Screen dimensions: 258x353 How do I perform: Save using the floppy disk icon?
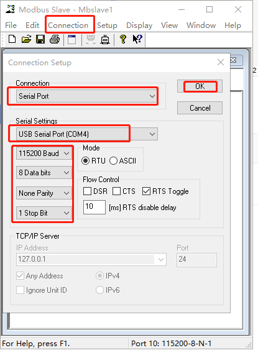tap(40, 39)
